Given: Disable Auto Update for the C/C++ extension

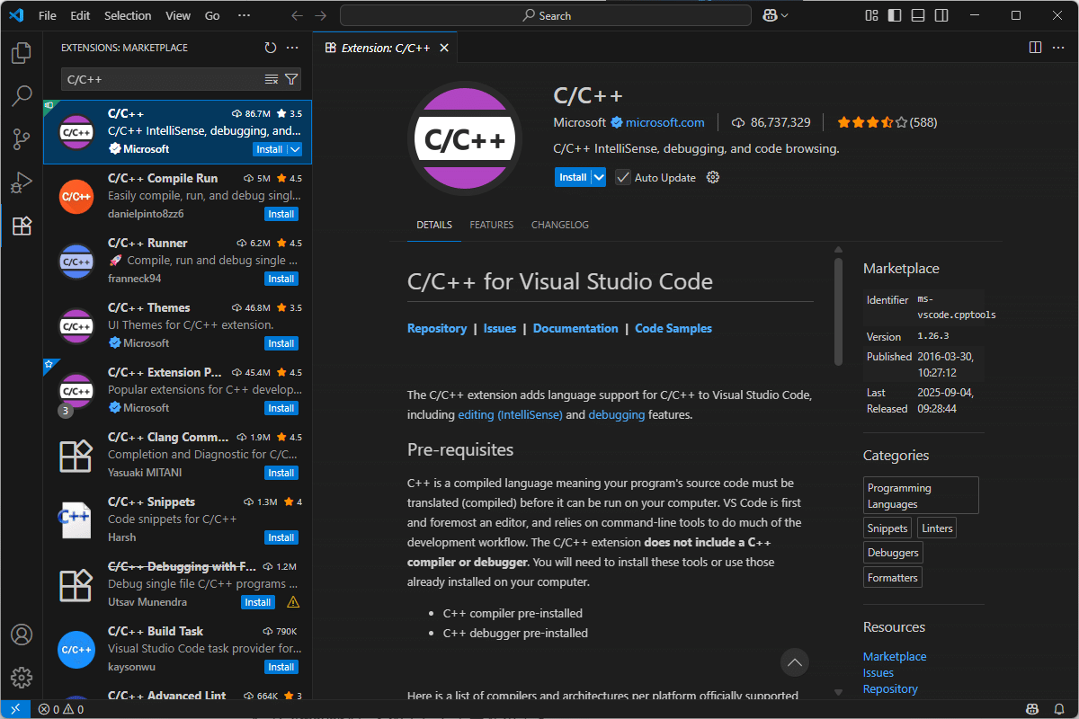Looking at the screenshot, I should (622, 177).
